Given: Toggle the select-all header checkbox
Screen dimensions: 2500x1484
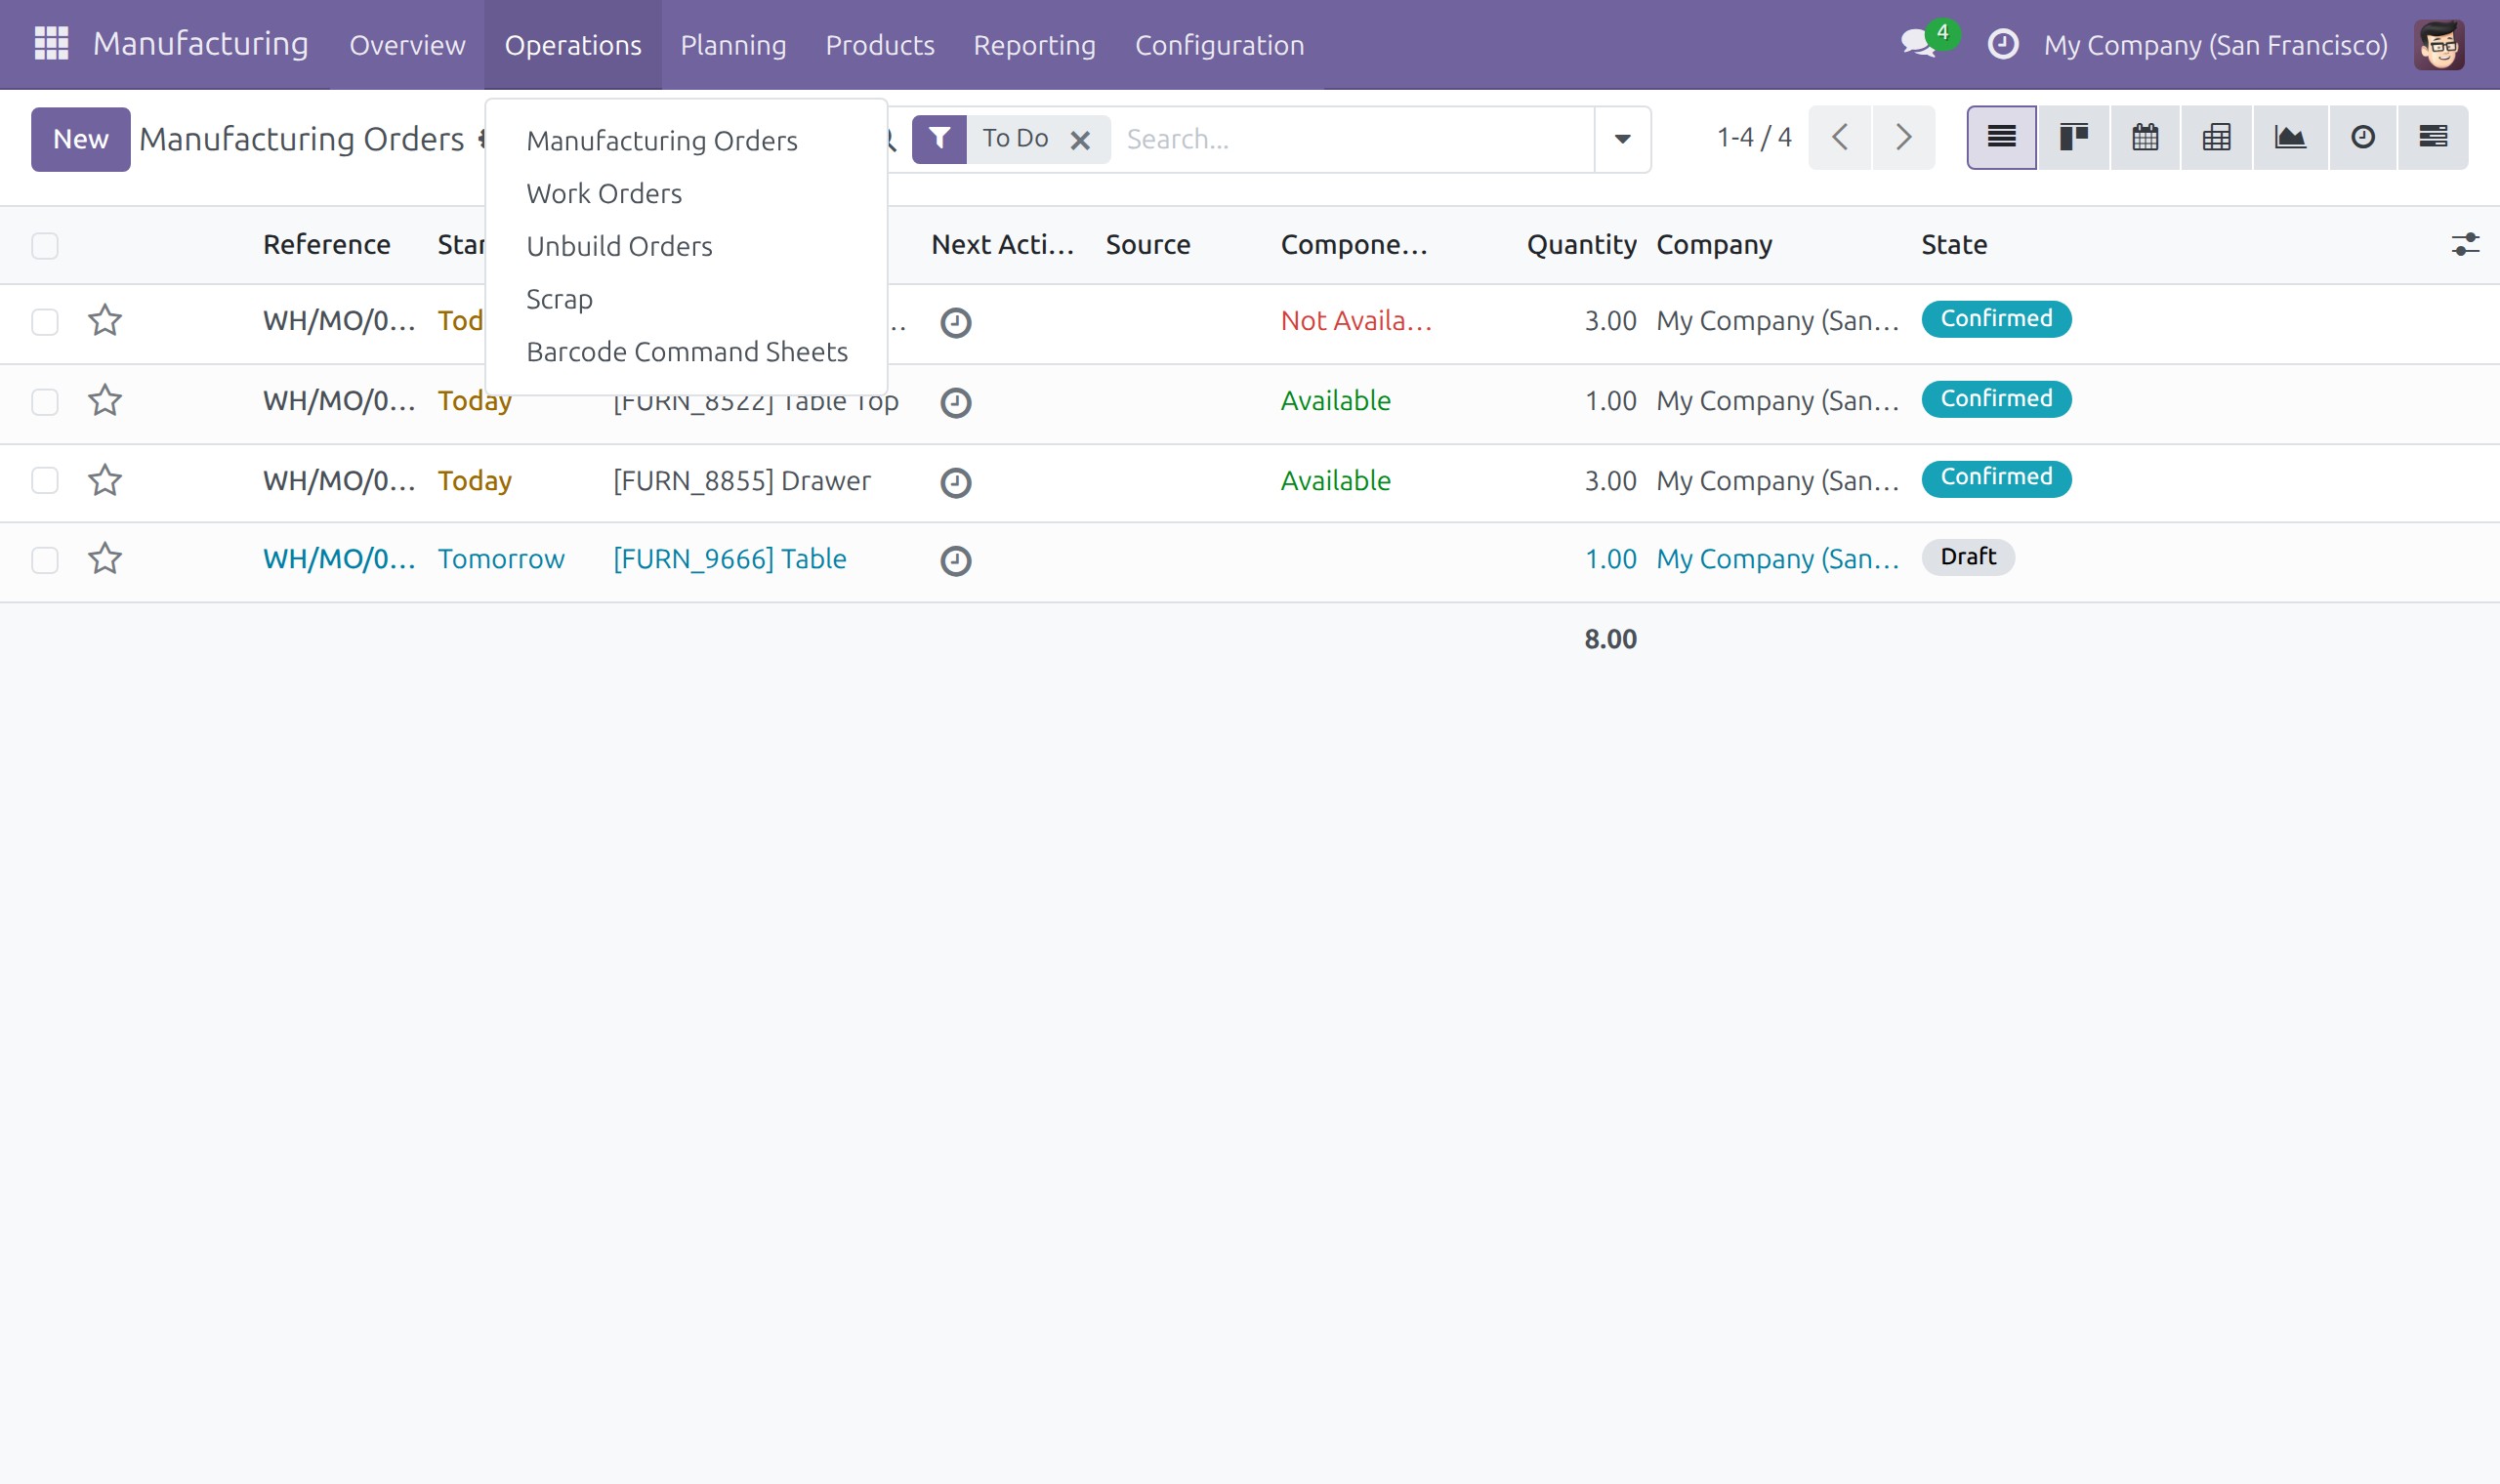Looking at the screenshot, I should [45, 245].
